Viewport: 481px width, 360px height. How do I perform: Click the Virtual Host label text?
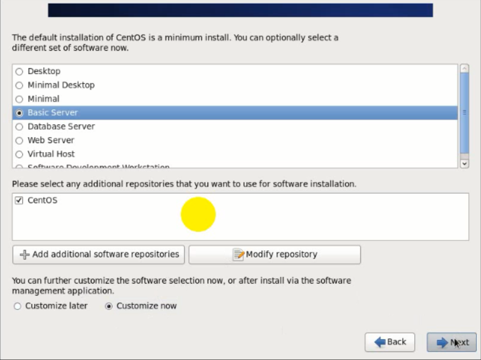51,154
